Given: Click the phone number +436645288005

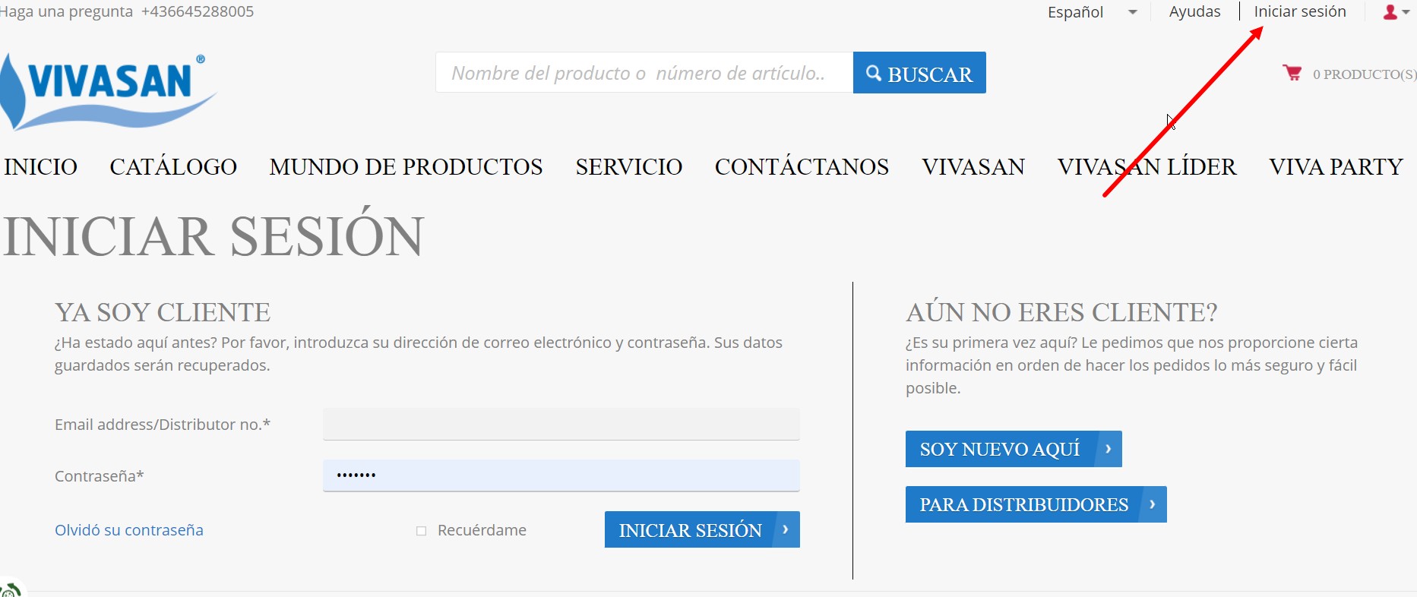Looking at the screenshot, I should click(x=198, y=11).
